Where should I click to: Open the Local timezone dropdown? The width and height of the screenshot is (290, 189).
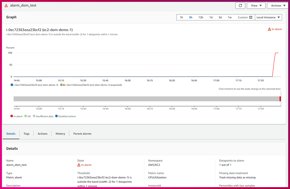tap(268, 17)
